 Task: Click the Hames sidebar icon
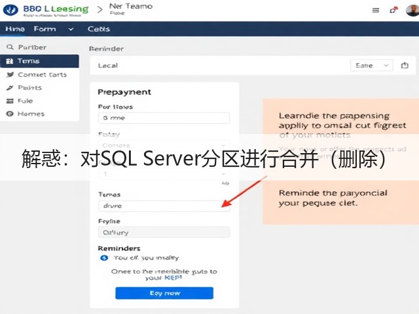pos(10,114)
